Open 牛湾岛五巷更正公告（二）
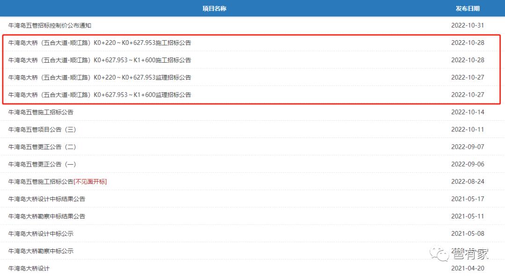 (x=42, y=147)
